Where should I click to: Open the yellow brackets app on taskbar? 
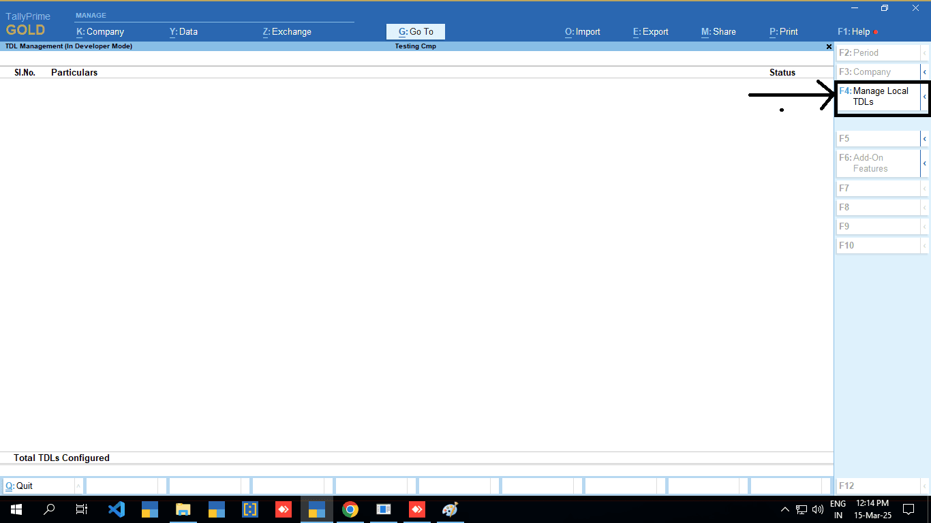[250, 509]
